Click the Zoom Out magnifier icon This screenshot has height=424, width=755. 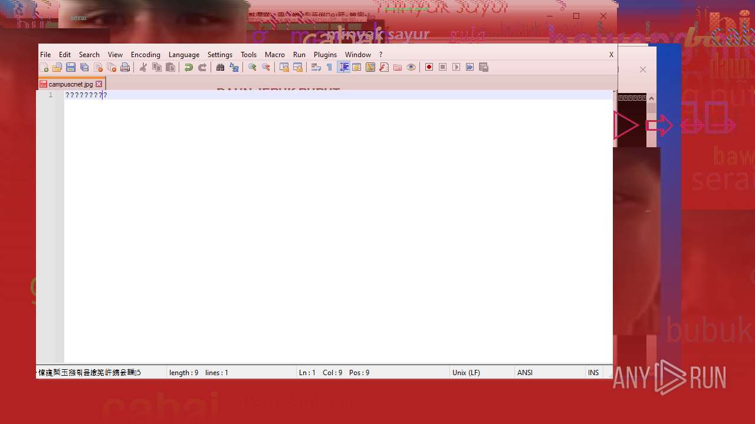tap(265, 67)
